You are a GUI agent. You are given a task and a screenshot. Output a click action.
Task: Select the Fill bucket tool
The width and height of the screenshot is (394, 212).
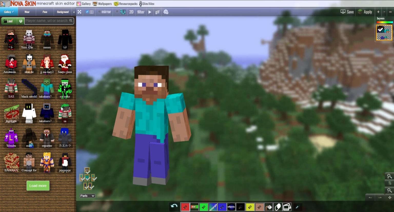pos(268,207)
